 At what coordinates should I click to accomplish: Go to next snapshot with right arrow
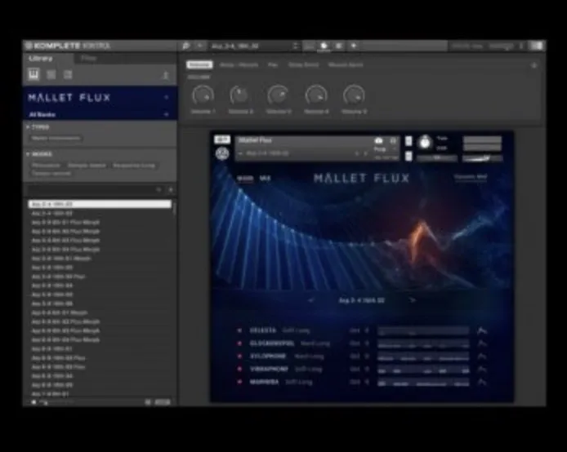(413, 299)
